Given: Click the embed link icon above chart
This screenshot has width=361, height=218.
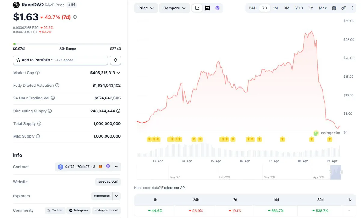Looking at the screenshot, I should pos(344,8).
